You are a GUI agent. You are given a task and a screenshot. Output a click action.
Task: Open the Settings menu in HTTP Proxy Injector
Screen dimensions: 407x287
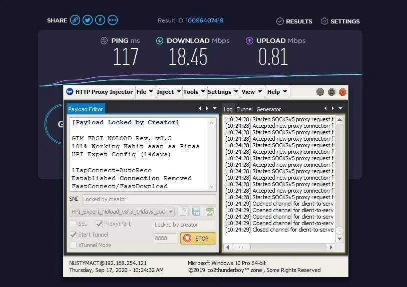point(223,92)
